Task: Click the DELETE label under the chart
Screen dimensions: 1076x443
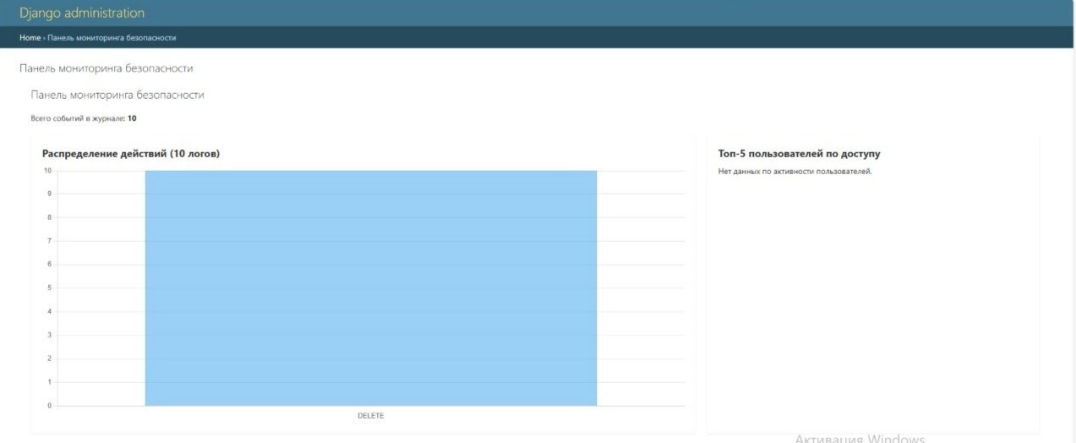Action: click(370, 416)
